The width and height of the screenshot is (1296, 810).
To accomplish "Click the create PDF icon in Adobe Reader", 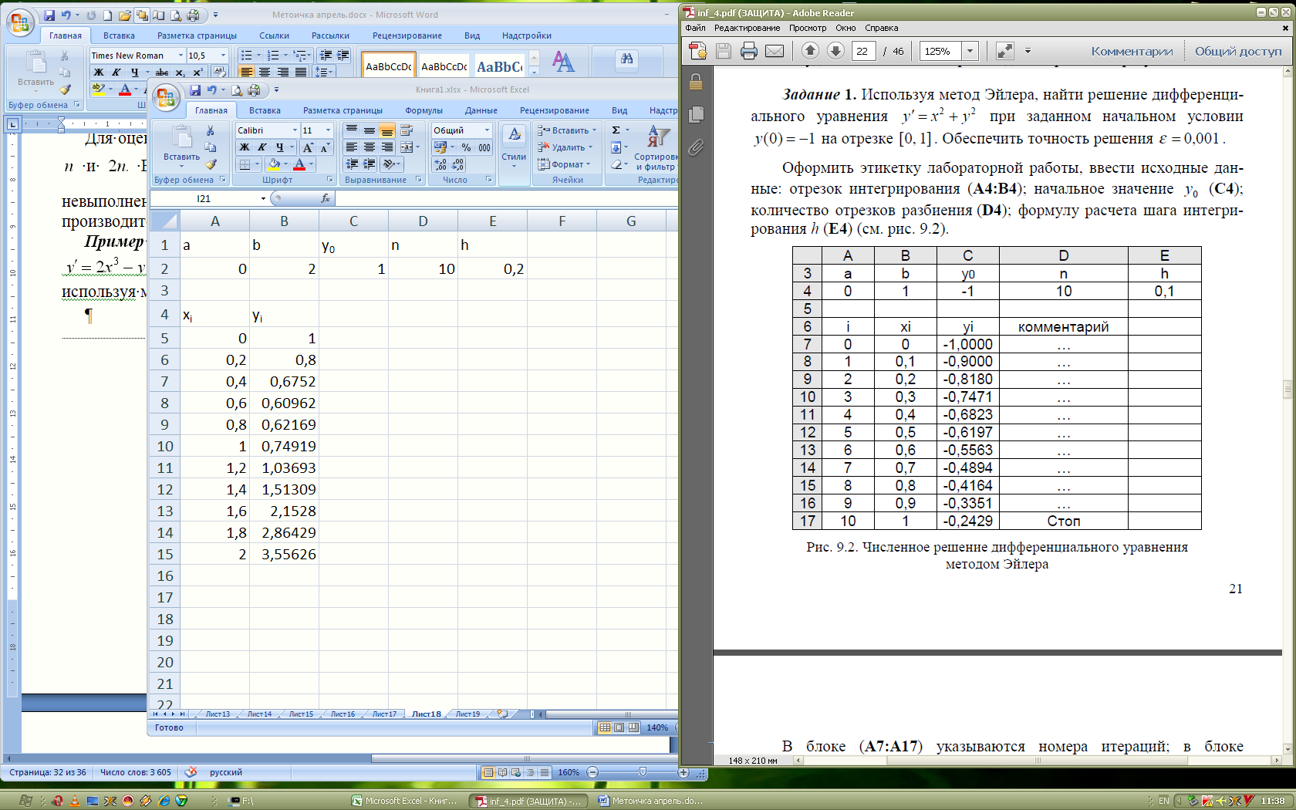I will [x=698, y=51].
